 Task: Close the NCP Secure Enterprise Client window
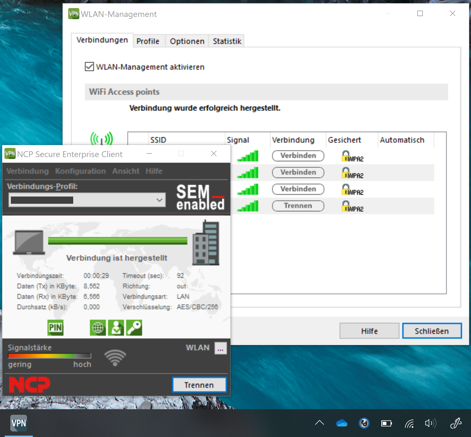click(x=214, y=153)
